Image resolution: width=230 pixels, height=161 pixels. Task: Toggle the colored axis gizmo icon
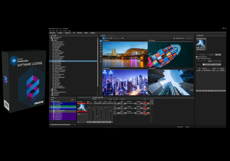click(120, 38)
